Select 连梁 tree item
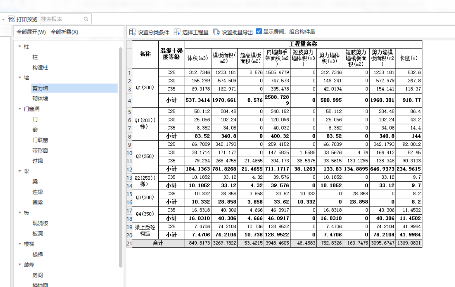Viewport: 455px width, 287px height. pos(38,192)
